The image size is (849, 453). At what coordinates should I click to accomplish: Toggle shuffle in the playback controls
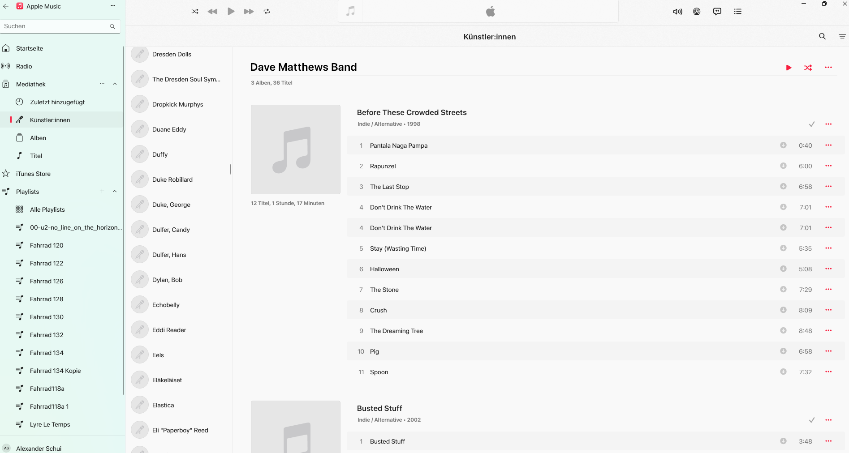[195, 12]
